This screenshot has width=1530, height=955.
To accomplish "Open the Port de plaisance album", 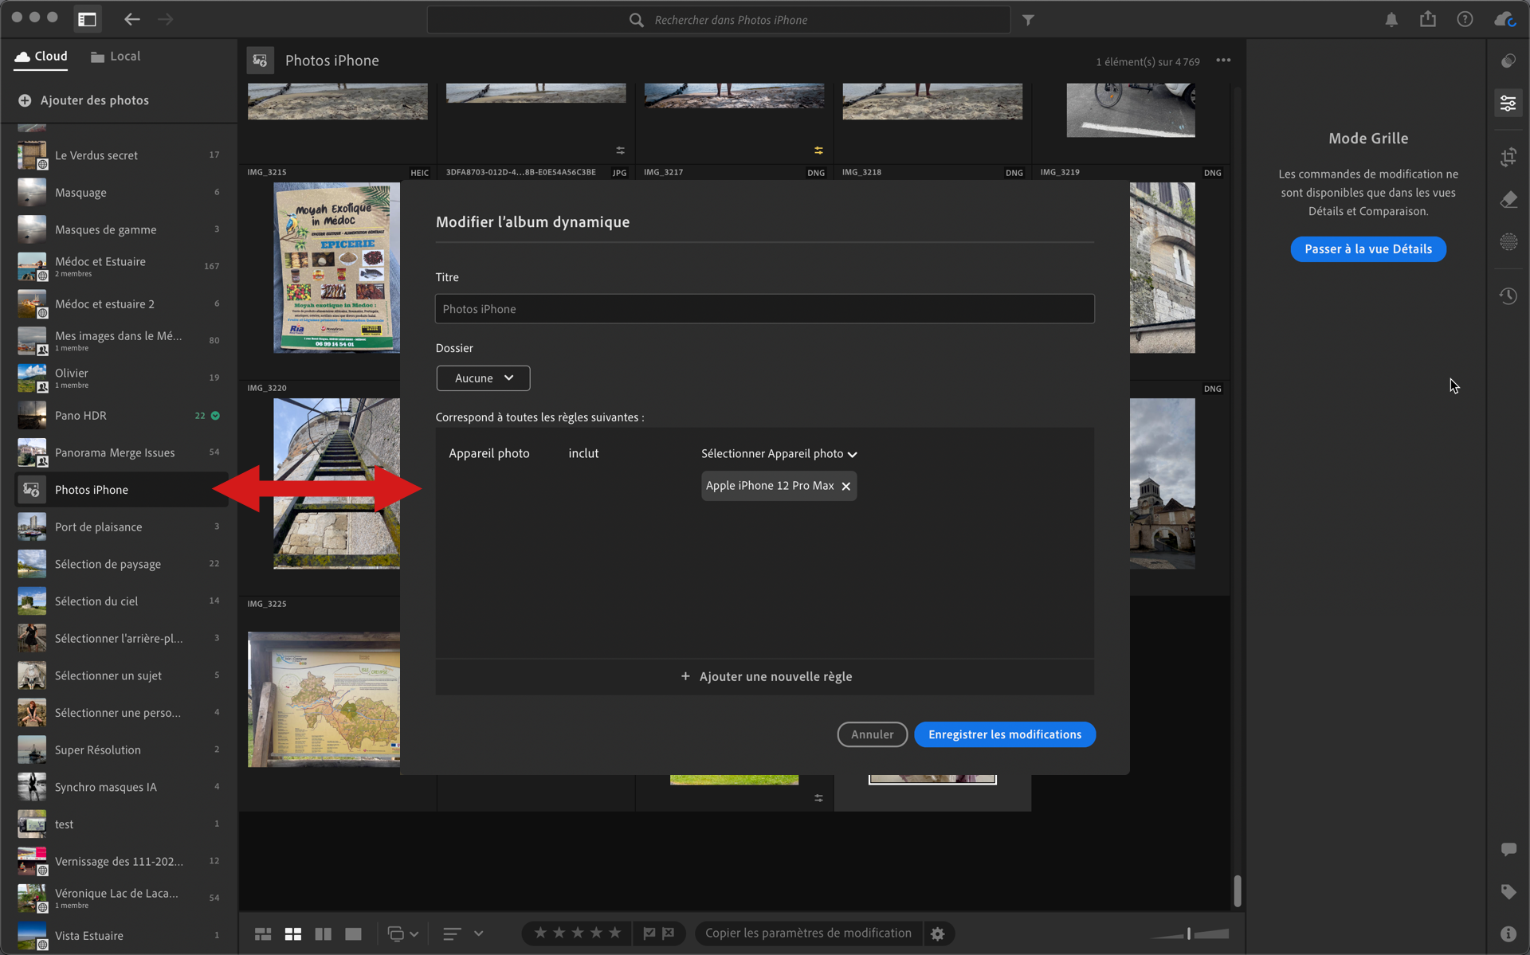I will [x=120, y=527].
